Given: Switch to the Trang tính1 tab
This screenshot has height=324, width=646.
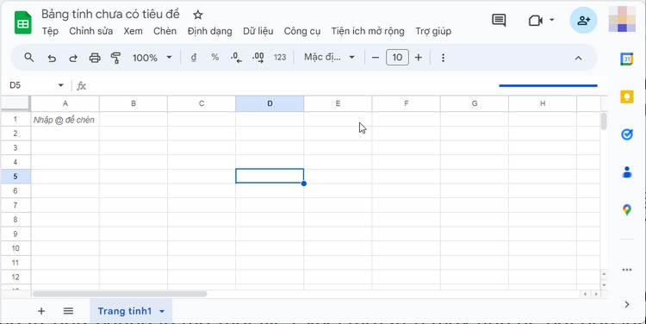Looking at the screenshot, I should tap(125, 311).
